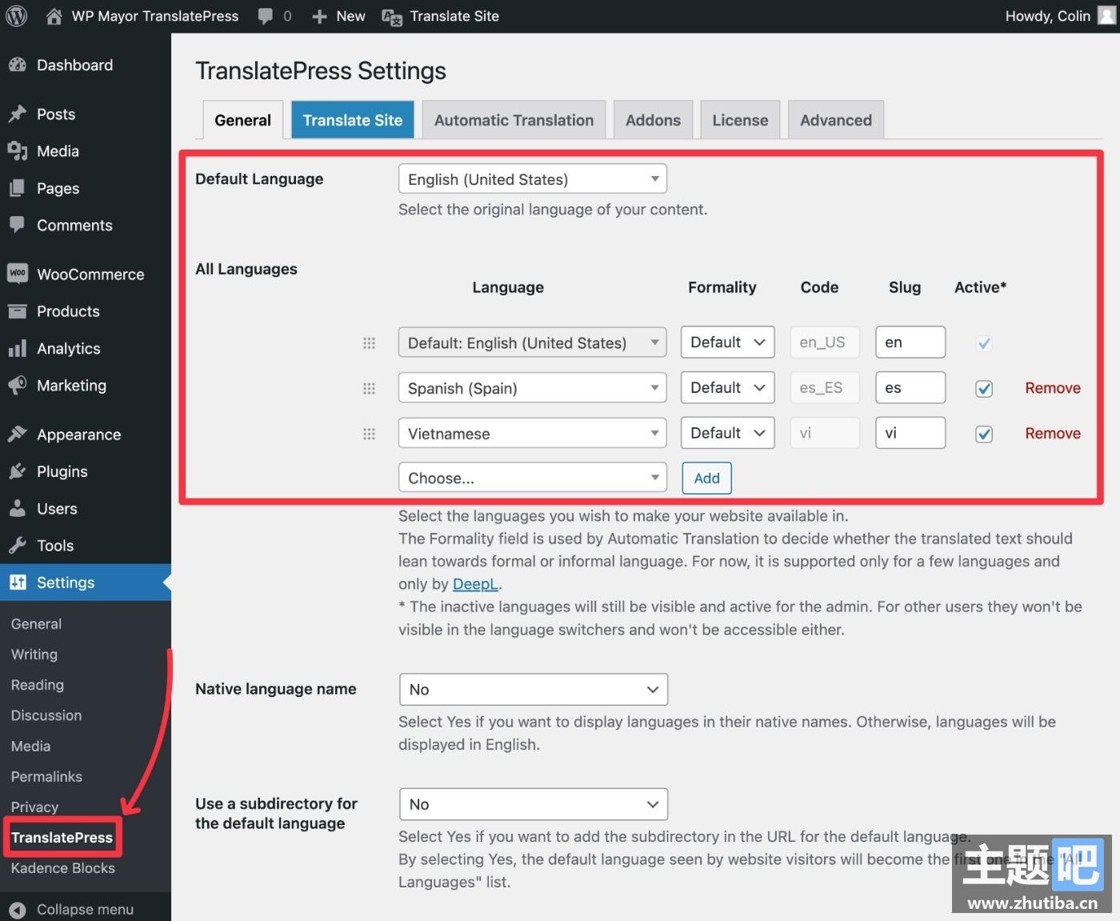Click the Posts pin icon in sidebar
Image resolution: width=1120 pixels, height=921 pixels.
[18, 114]
